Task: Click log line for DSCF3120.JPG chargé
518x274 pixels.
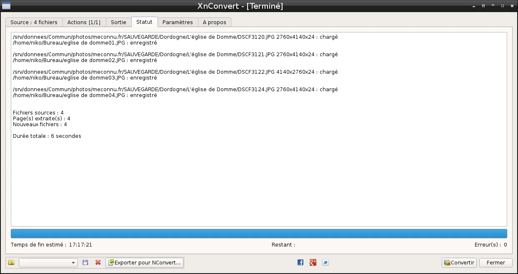Action: coord(175,37)
